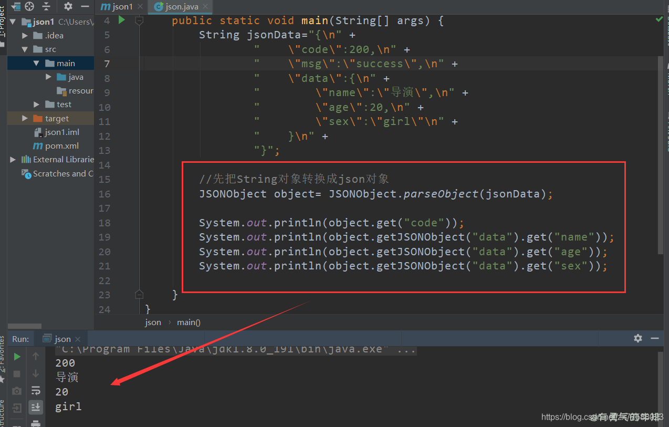The height and width of the screenshot is (427, 669).
Task: Expand the .idea folder
Action: 25,36
